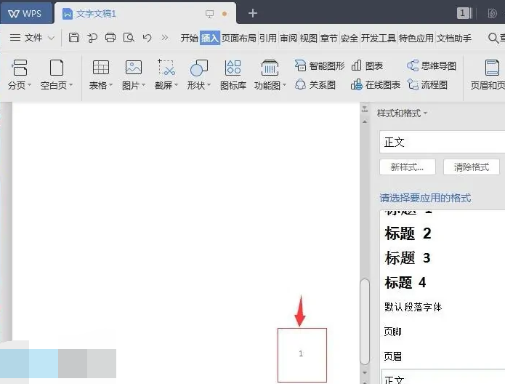505x384 pixels.
Task: Click the Undo arrow icon
Action: [x=148, y=38]
